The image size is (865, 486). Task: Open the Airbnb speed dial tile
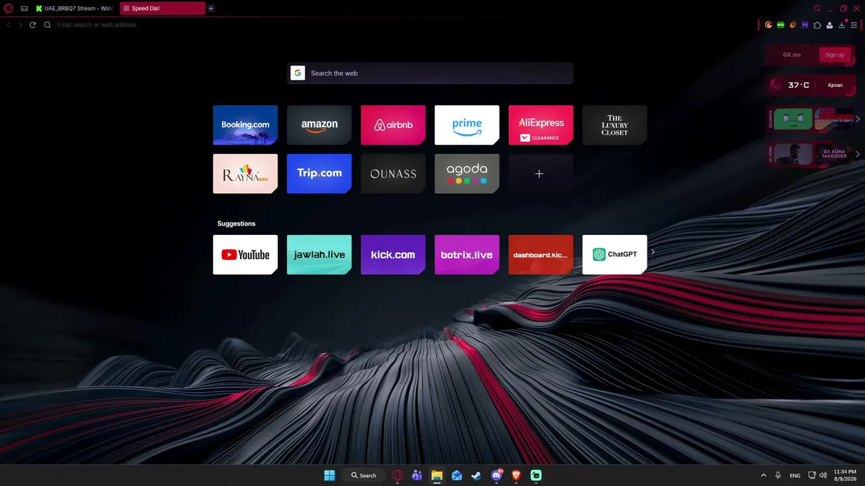click(x=393, y=125)
